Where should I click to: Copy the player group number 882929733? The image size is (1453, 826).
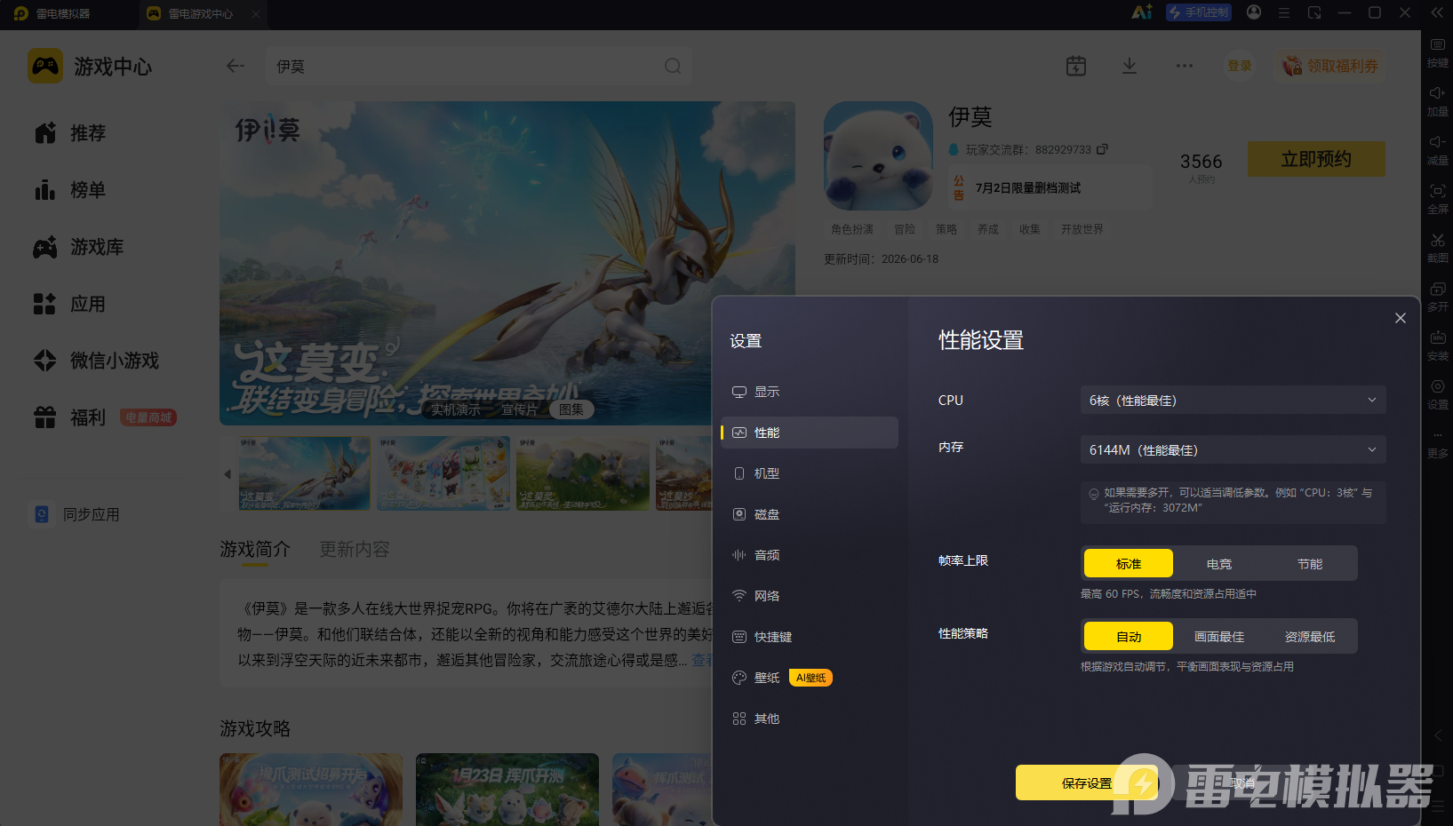pyautogui.click(x=1102, y=149)
